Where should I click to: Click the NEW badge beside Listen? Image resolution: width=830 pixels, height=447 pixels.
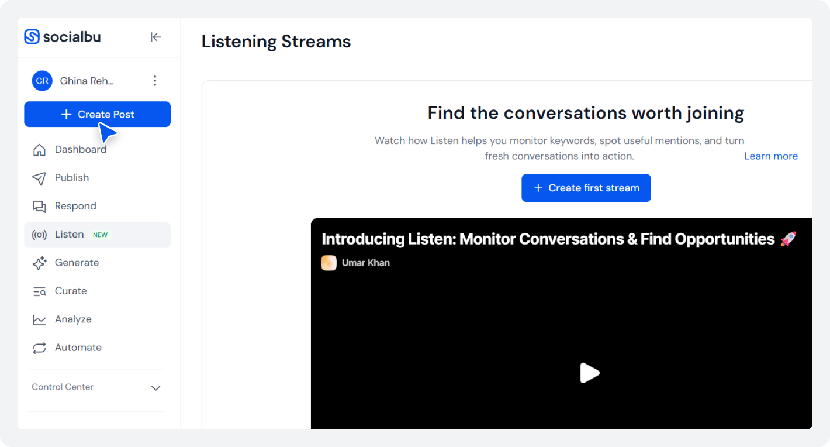click(x=101, y=235)
